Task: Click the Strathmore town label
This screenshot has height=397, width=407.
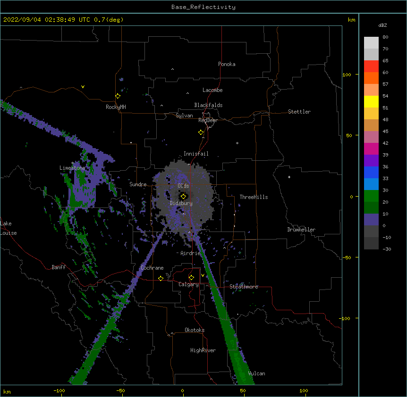Action: click(x=244, y=287)
